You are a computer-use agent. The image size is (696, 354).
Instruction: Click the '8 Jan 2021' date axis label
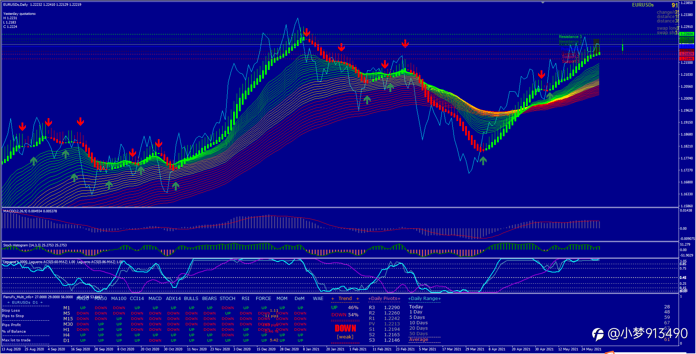tap(311, 349)
